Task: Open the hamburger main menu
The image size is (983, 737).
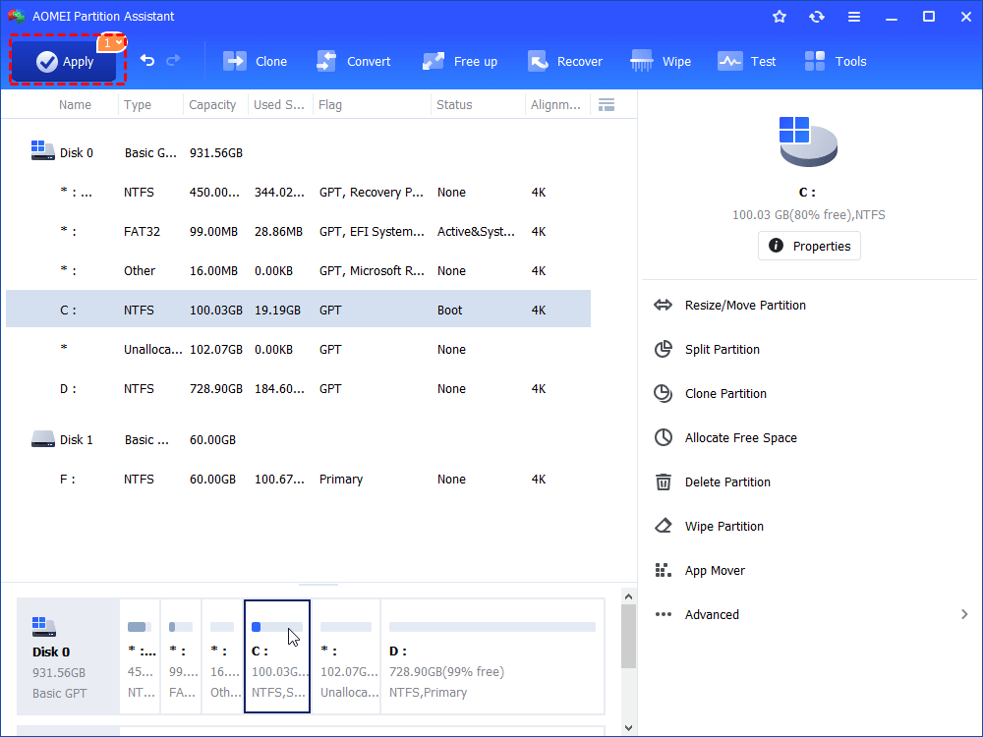Action: tap(854, 16)
